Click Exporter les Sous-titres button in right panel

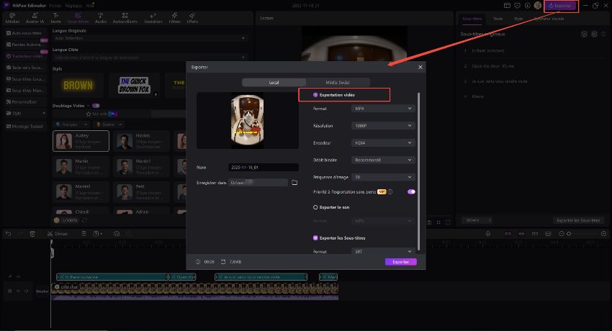pos(578,220)
